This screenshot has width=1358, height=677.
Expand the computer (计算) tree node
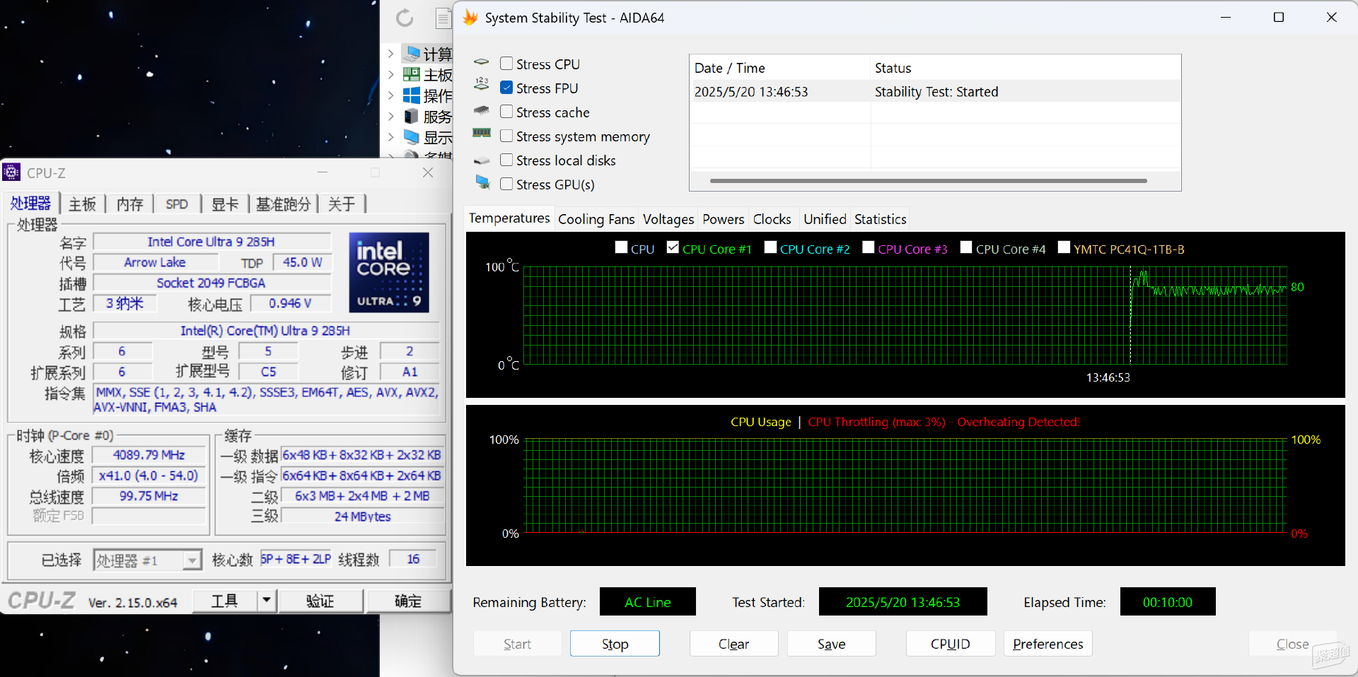coord(390,53)
